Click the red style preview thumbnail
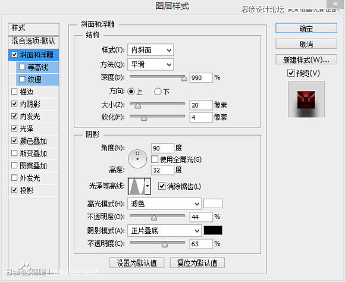The height and width of the screenshot is (282, 345). coord(306,99)
